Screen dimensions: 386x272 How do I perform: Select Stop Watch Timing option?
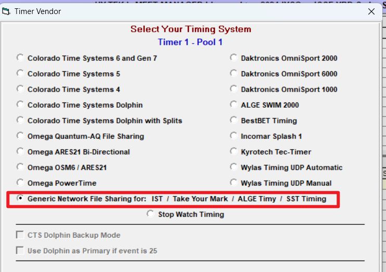[150, 214]
